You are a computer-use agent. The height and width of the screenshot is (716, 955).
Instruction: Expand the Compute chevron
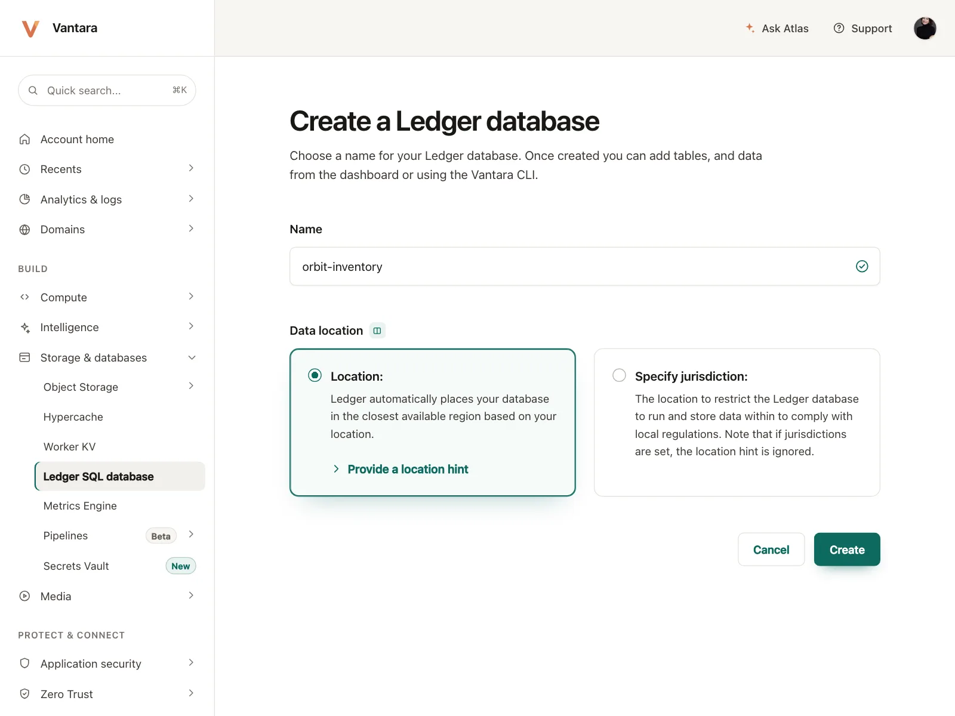[191, 297]
